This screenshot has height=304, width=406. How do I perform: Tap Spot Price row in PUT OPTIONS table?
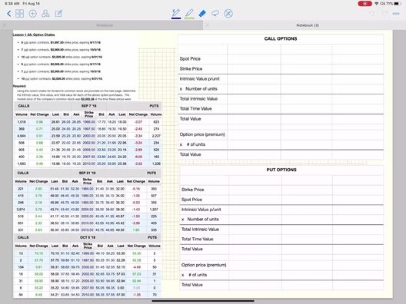point(191,200)
